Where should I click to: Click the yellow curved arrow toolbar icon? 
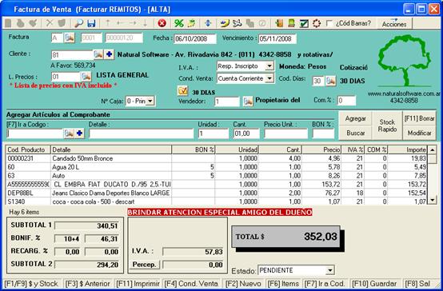click(x=225, y=23)
